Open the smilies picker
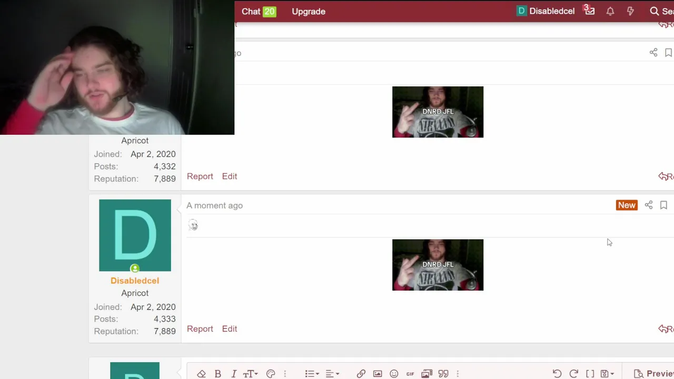Viewport: 674px width, 379px height. (394, 374)
